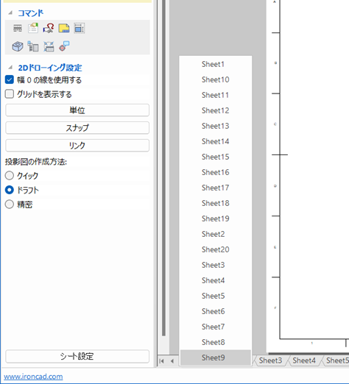Screen dimensions: 349x384
Task: Click the リンク button
Action: [77, 146]
